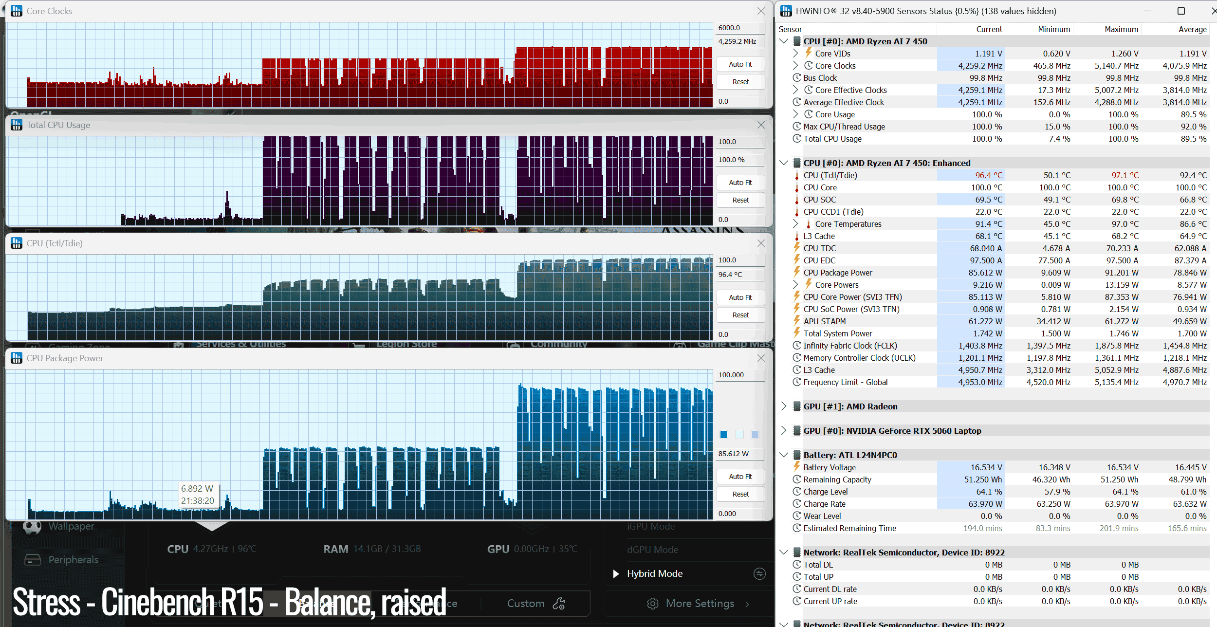
Task: Select the Custom performance mode in Legion
Action: pyautogui.click(x=535, y=604)
